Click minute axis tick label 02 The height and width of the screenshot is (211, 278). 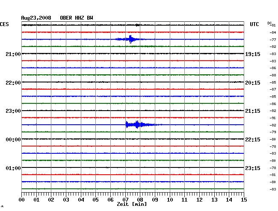pos(51,199)
